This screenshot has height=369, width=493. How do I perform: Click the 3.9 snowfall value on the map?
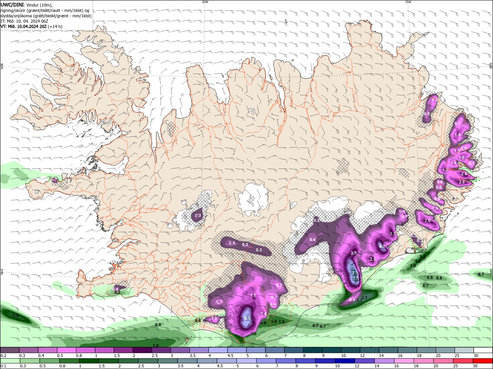click(x=354, y=253)
